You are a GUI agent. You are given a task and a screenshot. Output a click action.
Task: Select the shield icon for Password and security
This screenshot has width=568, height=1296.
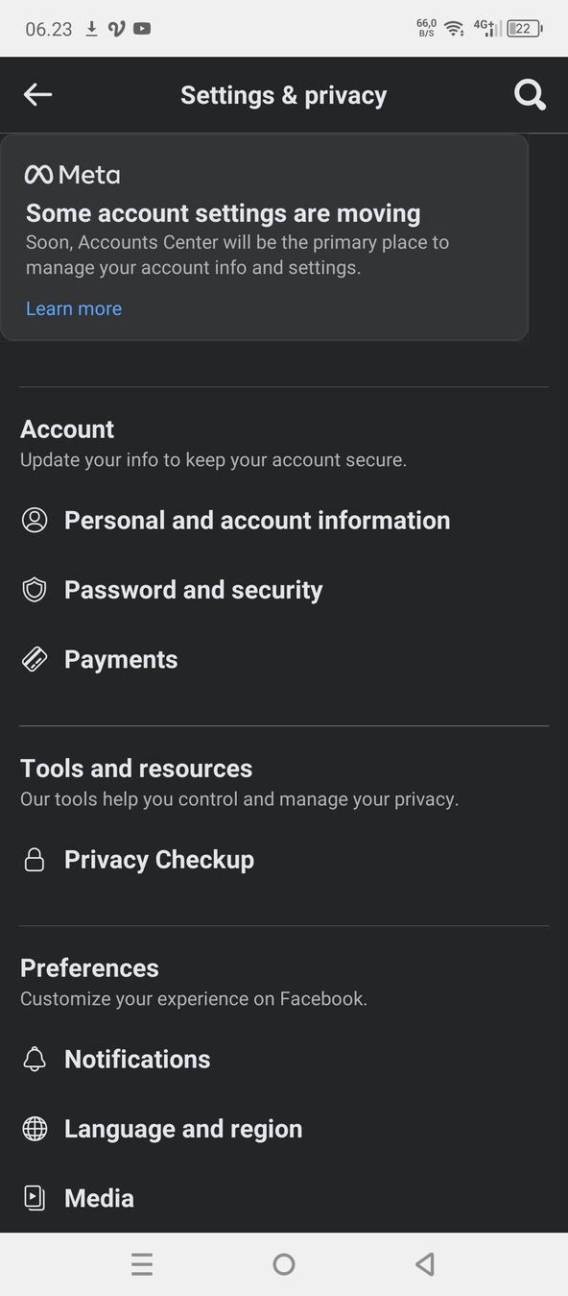pos(35,589)
